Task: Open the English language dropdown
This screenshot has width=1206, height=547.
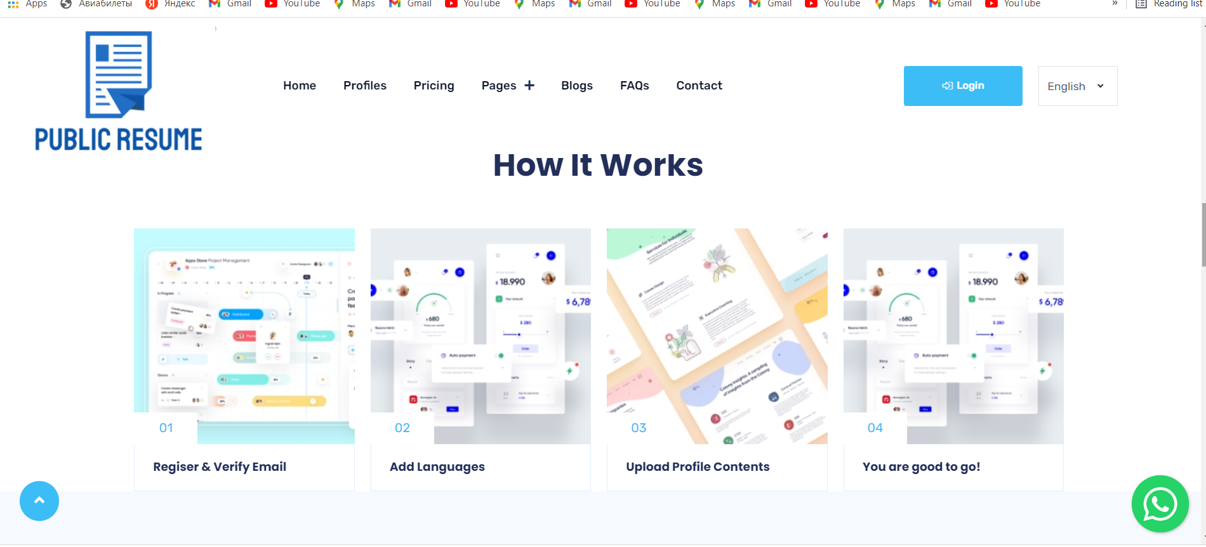Action: [x=1077, y=86]
